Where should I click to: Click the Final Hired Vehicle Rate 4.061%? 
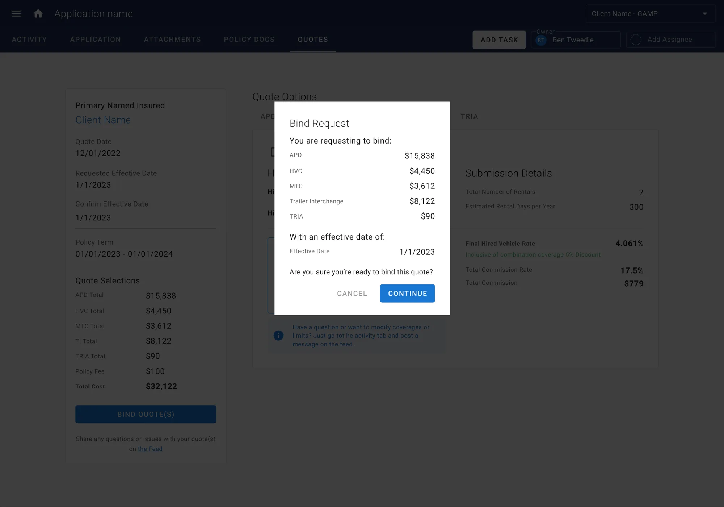point(630,244)
